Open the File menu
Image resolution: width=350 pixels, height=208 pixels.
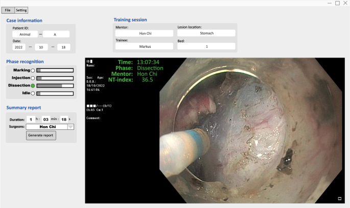(x=8, y=10)
